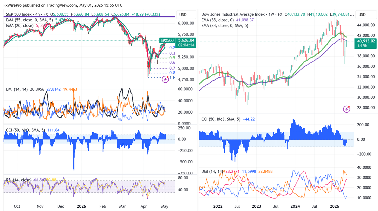This screenshot has height=211, width=378.
Task: Click the DMI value 19.4463
Action: tap(70, 89)
